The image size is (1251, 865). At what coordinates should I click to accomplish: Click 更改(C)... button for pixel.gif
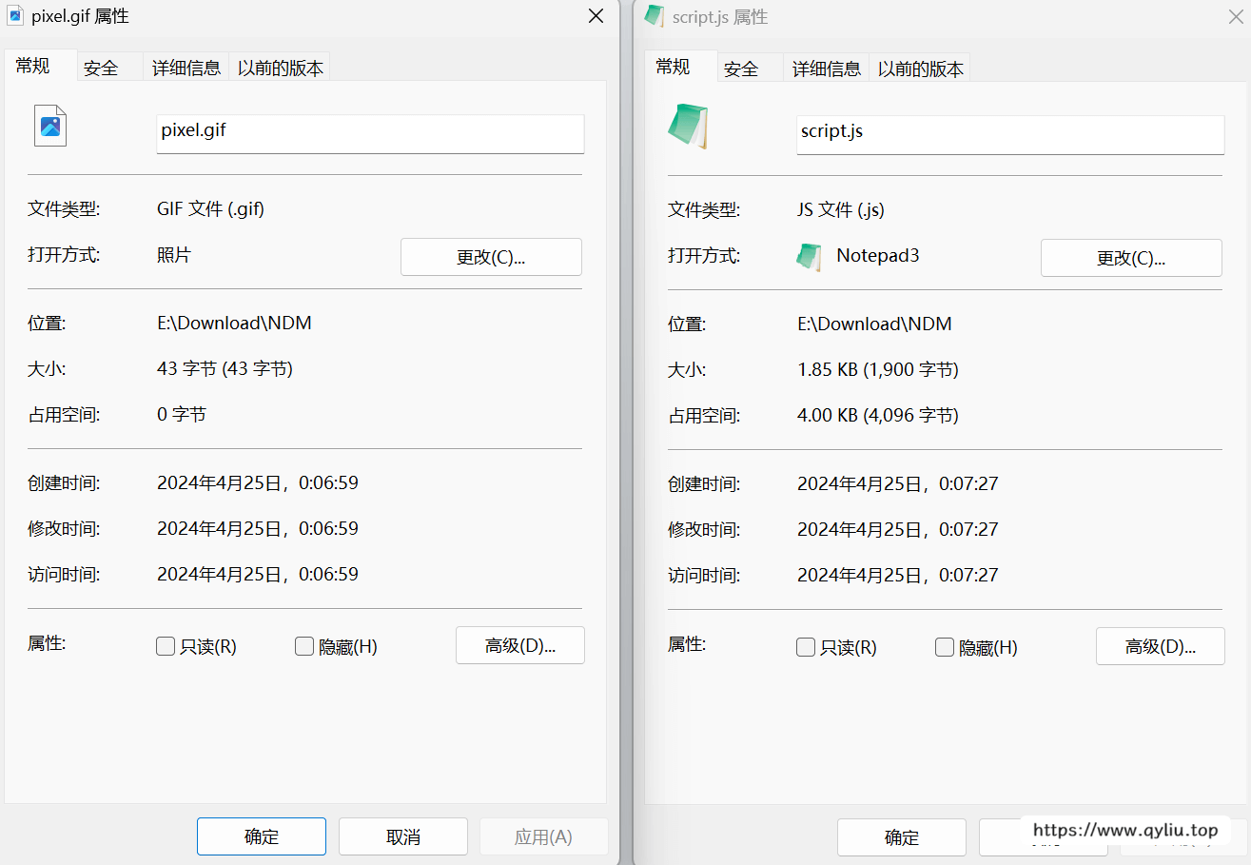(491, 257)
